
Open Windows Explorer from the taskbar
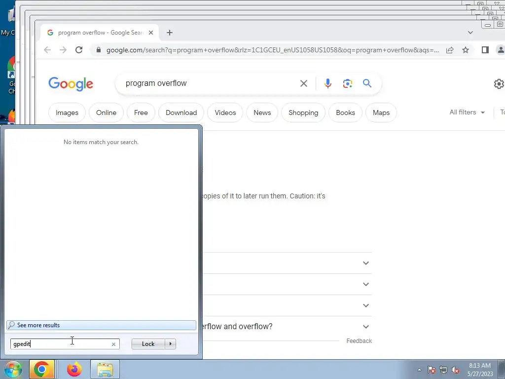(105, 369)
